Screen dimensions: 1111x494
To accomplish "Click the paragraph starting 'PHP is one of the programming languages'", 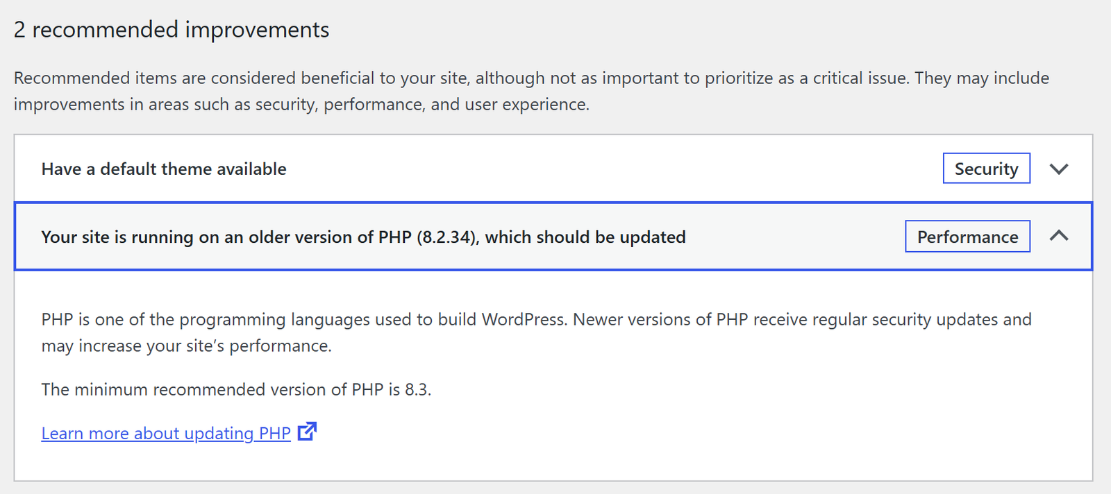I will point(536,332).
